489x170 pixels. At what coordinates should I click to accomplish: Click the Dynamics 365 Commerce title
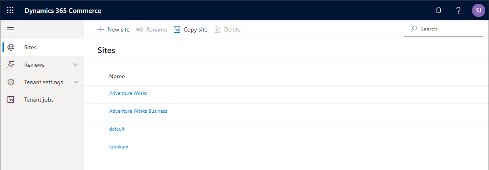(x=63, y=10)
